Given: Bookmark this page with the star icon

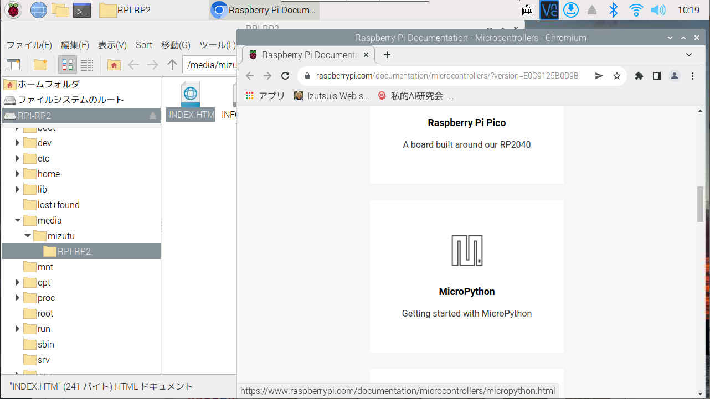Looking at the screenshot, I should tap(617, 76).
